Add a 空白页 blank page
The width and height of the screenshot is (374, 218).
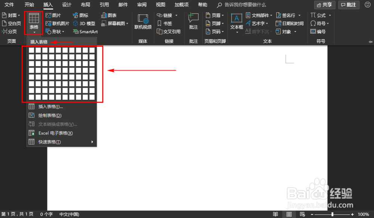[12, 23]
